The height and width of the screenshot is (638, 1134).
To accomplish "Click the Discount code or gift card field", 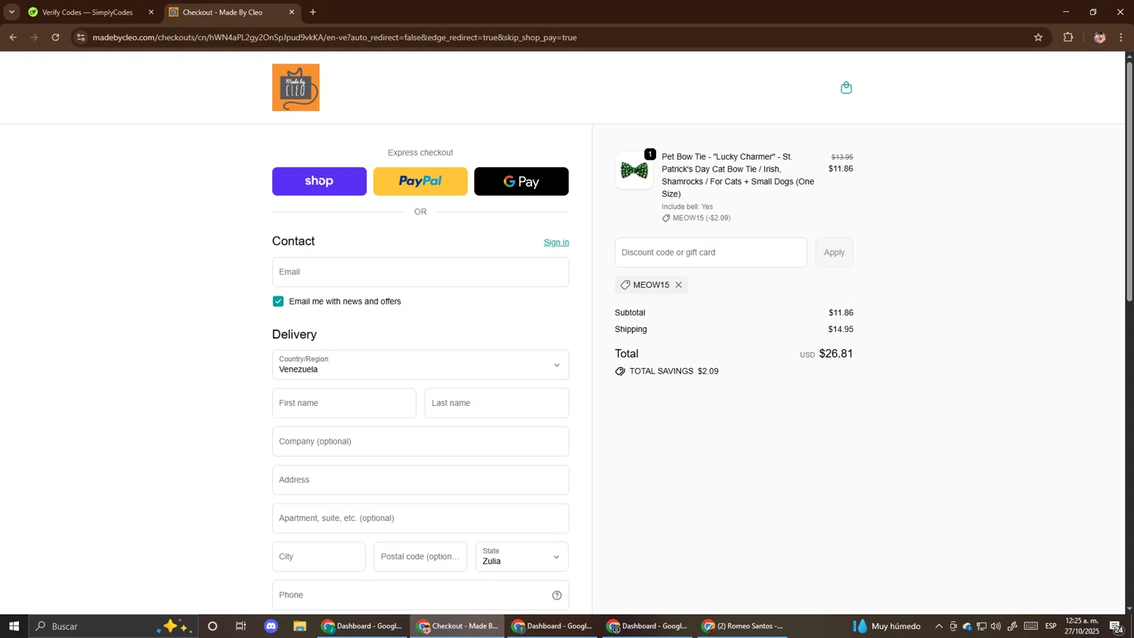I will [x=711, y=252].
